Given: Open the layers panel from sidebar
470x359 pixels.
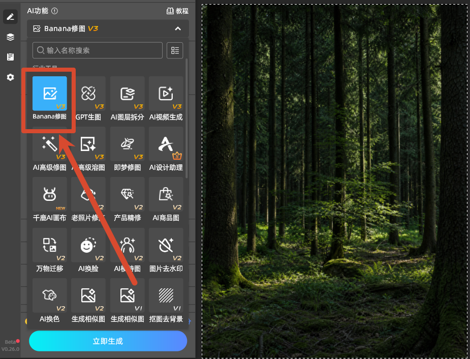Looking at the screenshot, I should click(10, 37).
